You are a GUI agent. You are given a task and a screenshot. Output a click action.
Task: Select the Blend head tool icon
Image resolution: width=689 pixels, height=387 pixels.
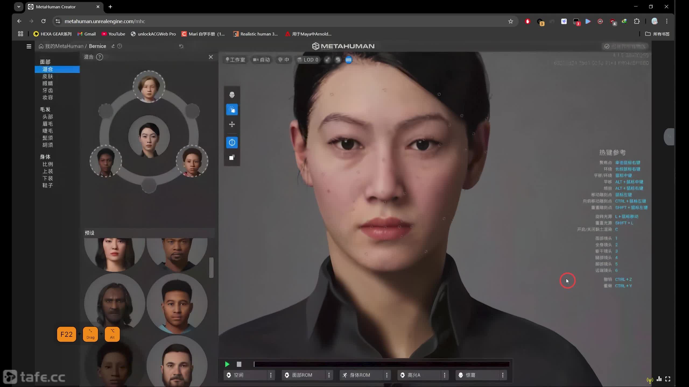click(232, 95)
